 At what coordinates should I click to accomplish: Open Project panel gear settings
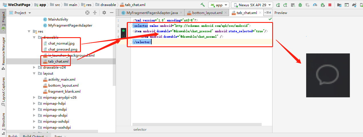[x=104, y=13]
